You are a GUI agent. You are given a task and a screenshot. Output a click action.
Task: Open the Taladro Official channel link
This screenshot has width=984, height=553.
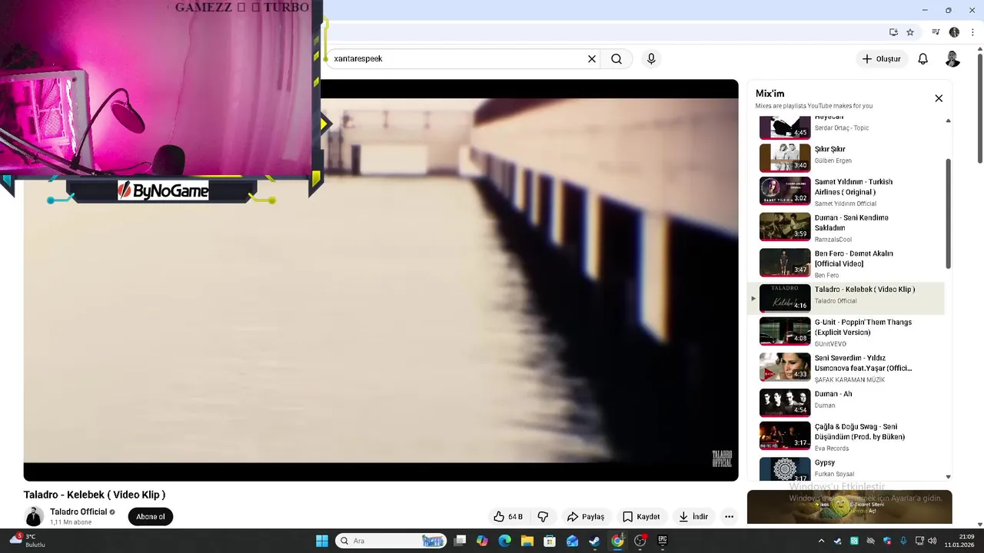(x=78, y=512)
